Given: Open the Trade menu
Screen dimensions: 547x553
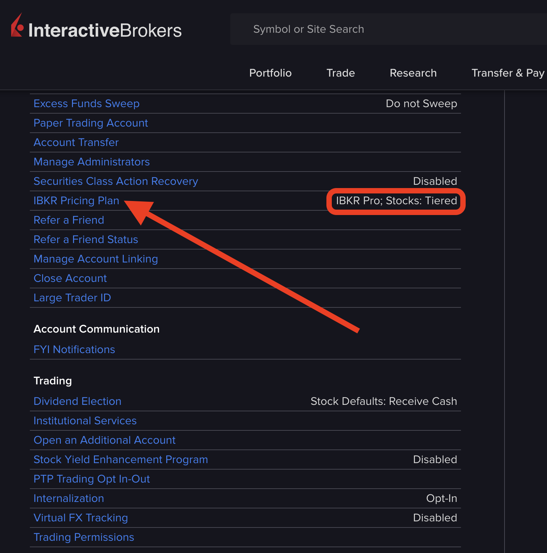Looking at the screenshot, I should (340, 73).
